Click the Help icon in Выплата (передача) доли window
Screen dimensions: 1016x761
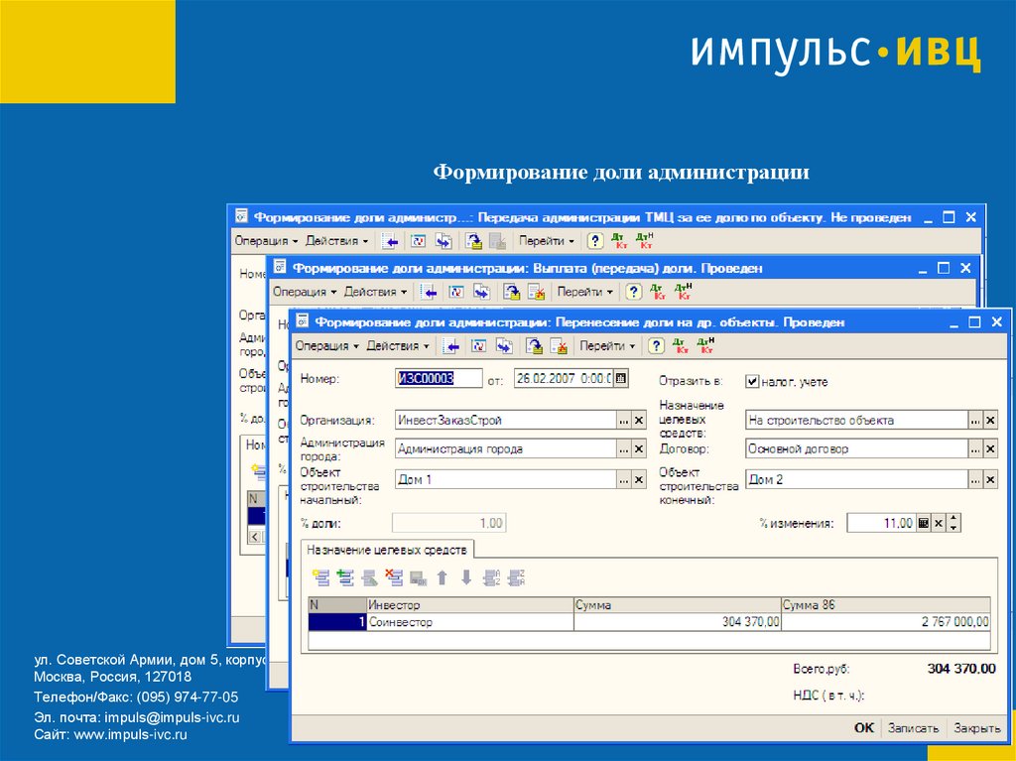point(633,293)
